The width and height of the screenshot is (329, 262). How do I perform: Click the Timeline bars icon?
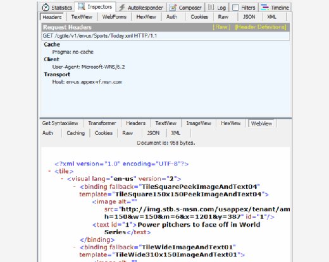[264, 8]
